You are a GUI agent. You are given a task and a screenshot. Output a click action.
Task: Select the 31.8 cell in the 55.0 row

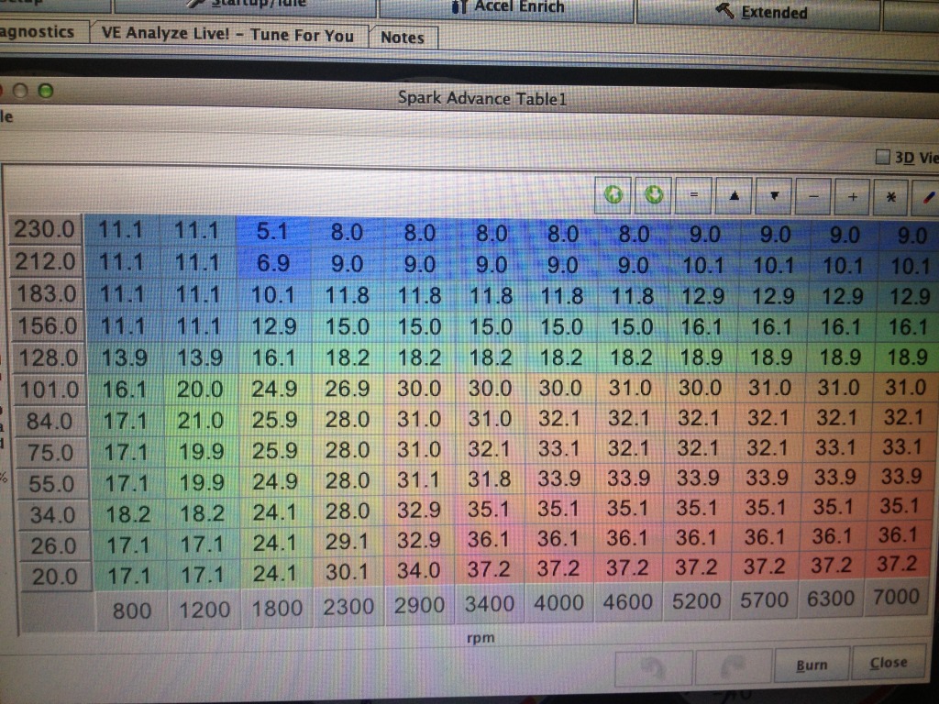490,479
